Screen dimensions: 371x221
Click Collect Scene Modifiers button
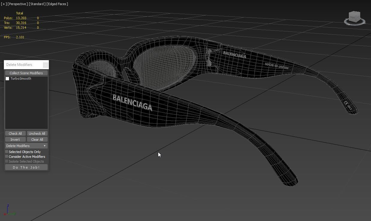pyautogui.click(x=26, y=73)
